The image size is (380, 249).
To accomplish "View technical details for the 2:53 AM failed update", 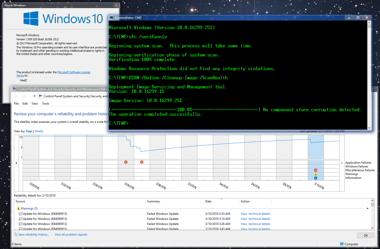I will coord(255,214).
